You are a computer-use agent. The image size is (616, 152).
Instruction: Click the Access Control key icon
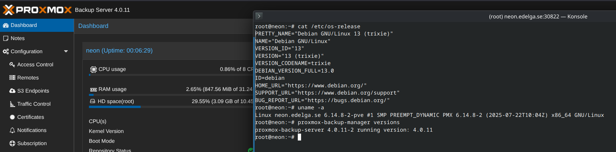12,65
